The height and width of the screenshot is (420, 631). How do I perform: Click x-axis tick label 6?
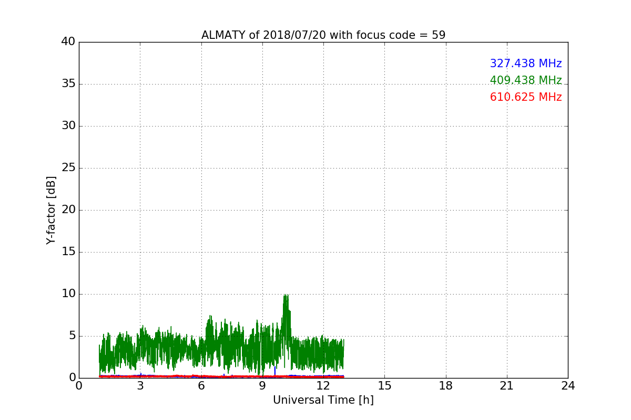click(x=201, y=386)
